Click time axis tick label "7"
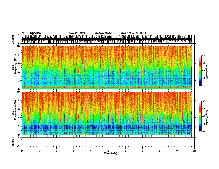This screenshot has height=169, width=219. 143,151
